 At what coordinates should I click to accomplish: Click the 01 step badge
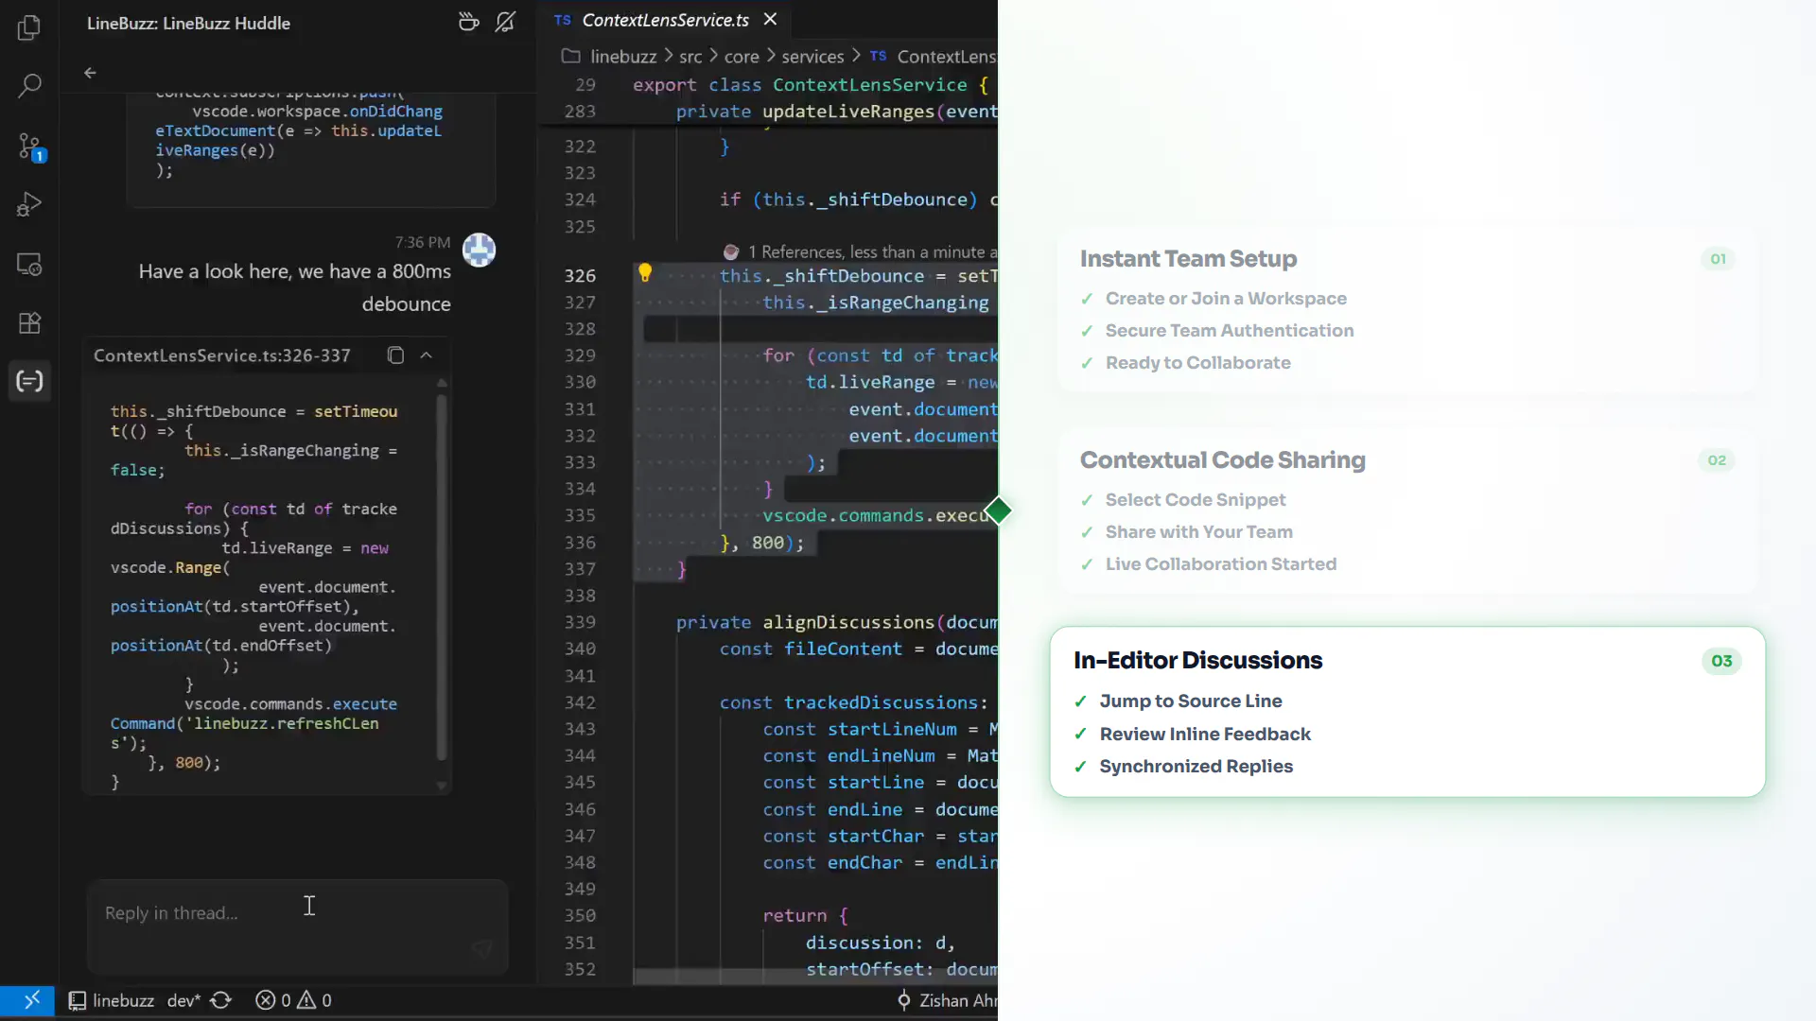[x=1718, y=259]
